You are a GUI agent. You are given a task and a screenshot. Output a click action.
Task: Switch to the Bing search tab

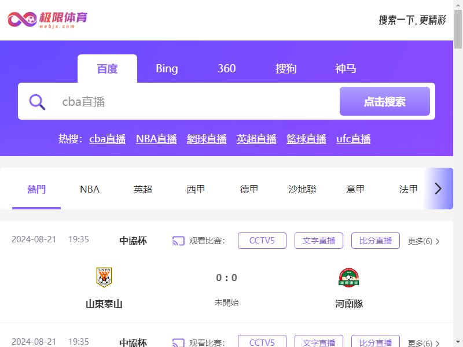(167, 68)
